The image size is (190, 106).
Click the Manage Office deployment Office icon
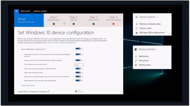[137, 33]
